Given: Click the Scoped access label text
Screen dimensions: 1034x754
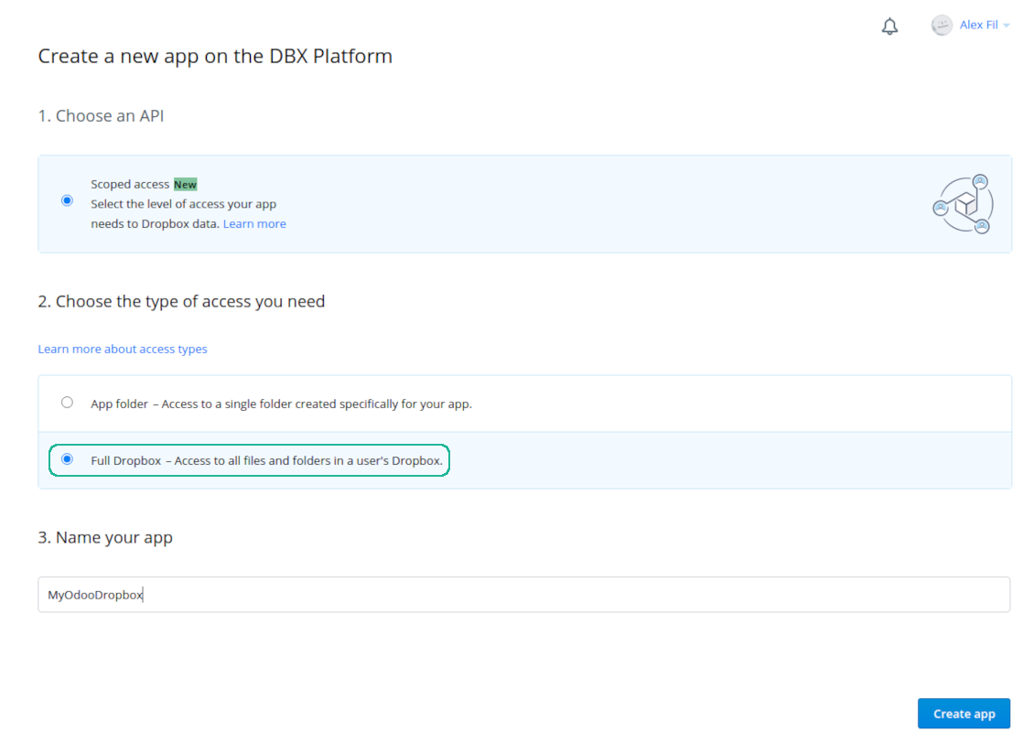Looking at the screenshot, I should (x=130, y=185).
